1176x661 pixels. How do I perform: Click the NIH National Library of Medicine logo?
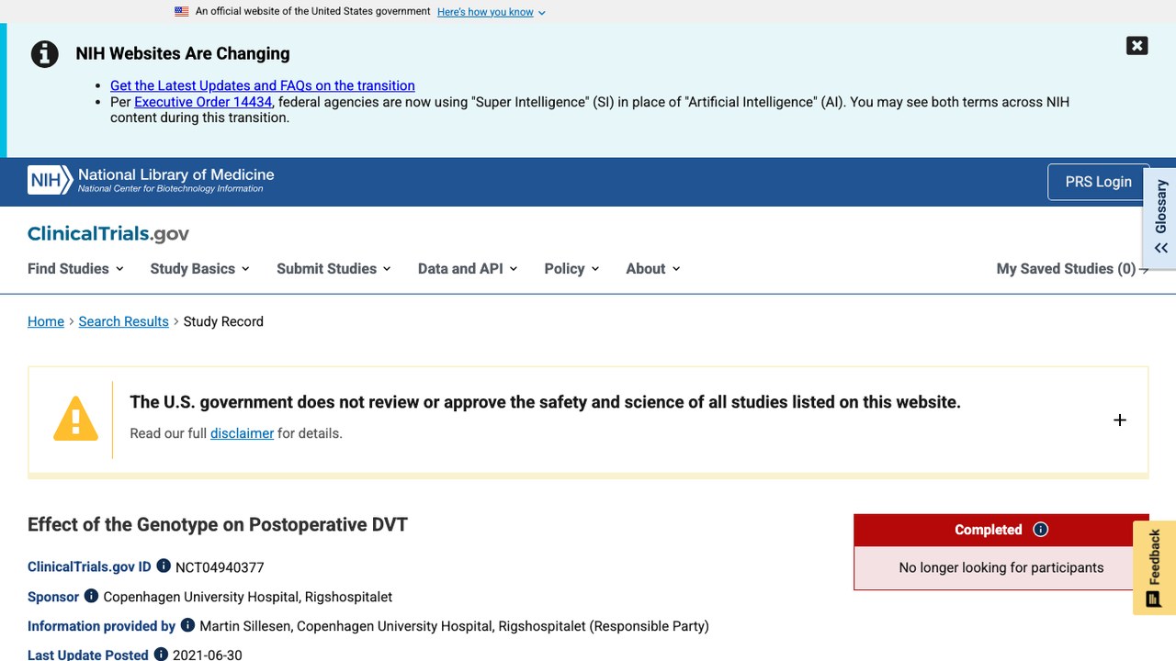point(151,180)
